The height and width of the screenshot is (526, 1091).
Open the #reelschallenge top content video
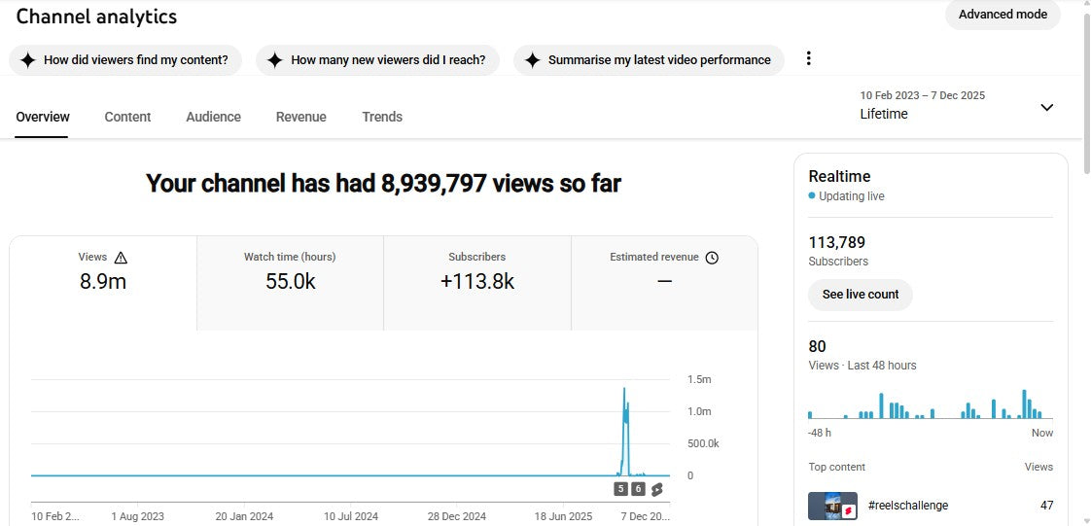(x=907, y=506)
